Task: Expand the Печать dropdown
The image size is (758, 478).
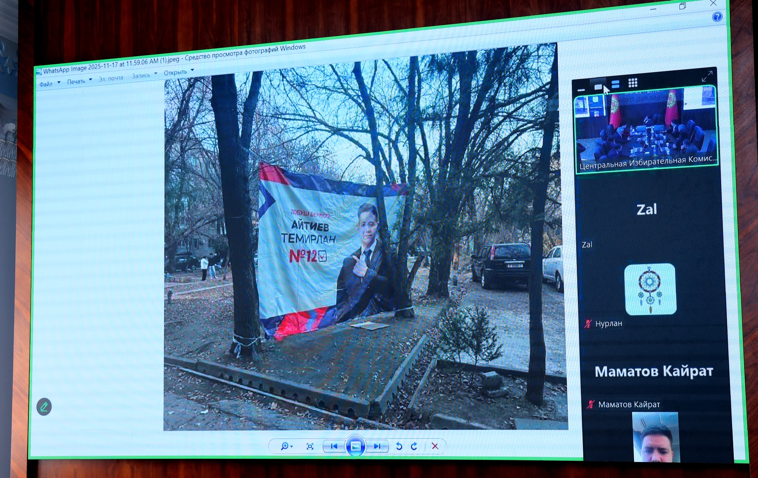Action: [x=90, y=80]
